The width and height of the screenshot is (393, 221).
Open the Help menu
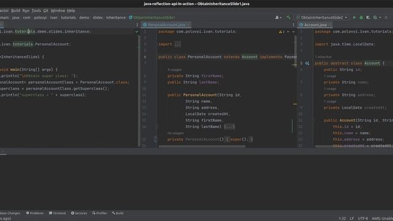click(x=71, y=10)
